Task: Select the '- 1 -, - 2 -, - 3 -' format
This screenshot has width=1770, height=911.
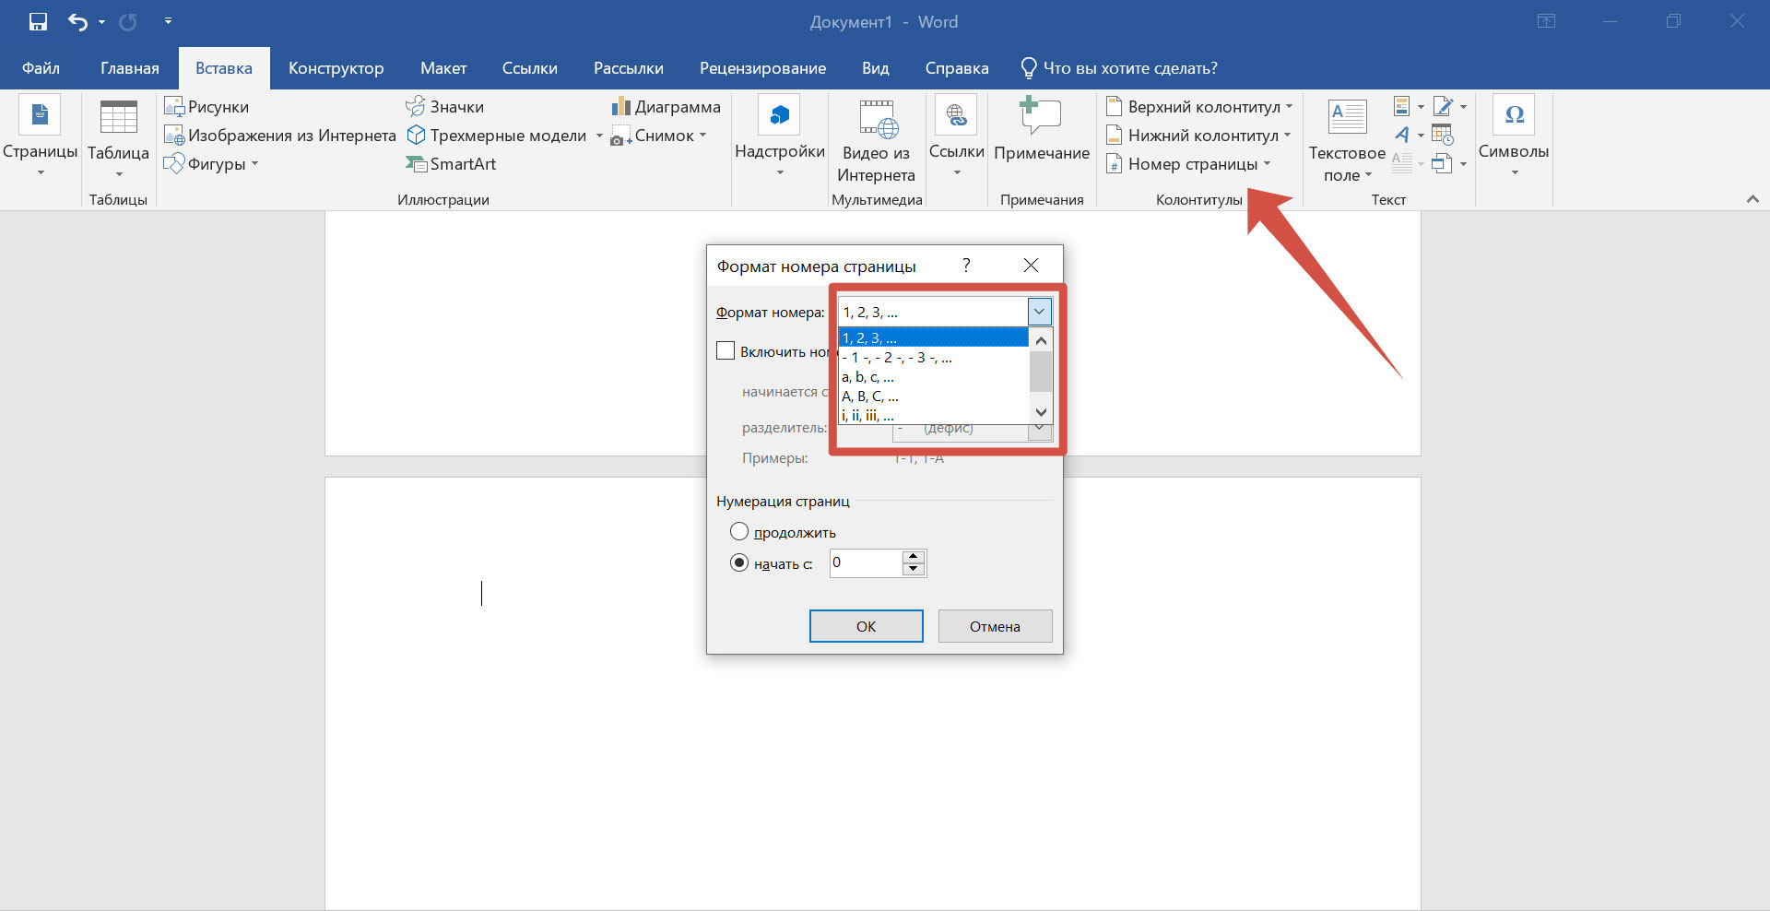Action: coord(933,357)
